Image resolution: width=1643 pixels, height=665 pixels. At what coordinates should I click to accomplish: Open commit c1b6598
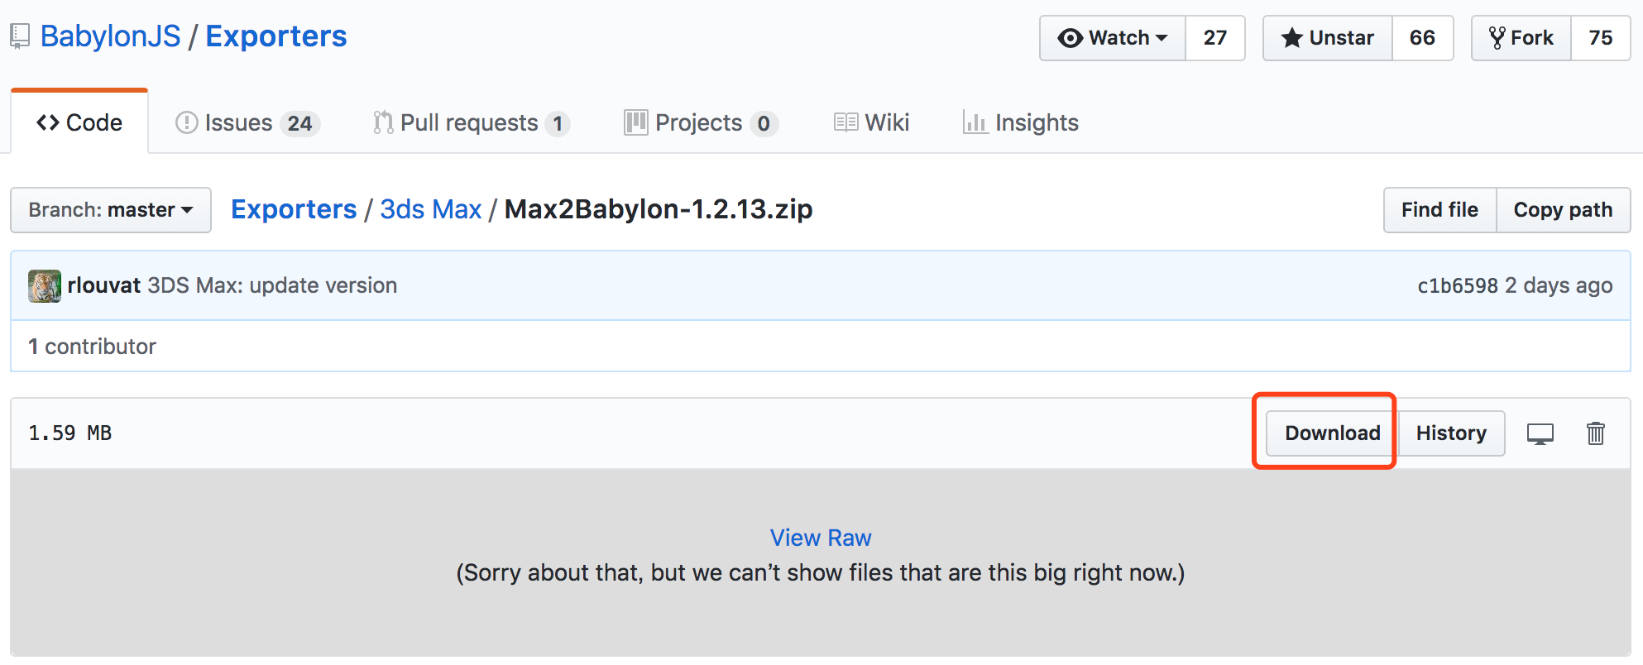tap(1457, 286)
